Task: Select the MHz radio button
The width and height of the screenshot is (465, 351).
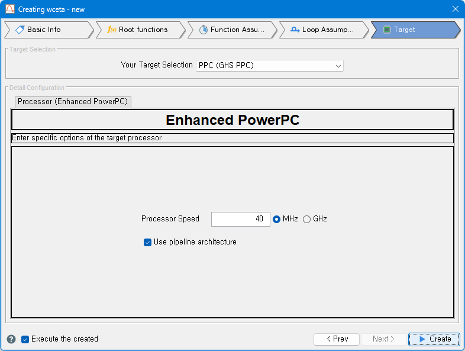Action: coord(276,219)
